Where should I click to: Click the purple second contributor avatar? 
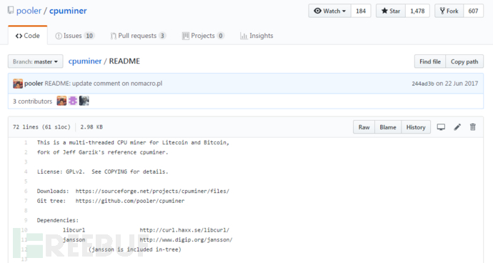click(73, 101)
